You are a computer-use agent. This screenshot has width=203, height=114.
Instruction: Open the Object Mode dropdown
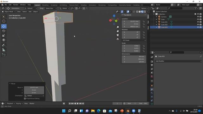(x=9, y=12)
